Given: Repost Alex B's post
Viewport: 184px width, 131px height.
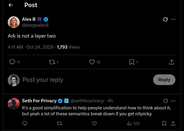Looking at the screenshot, I should pos(52,62).
